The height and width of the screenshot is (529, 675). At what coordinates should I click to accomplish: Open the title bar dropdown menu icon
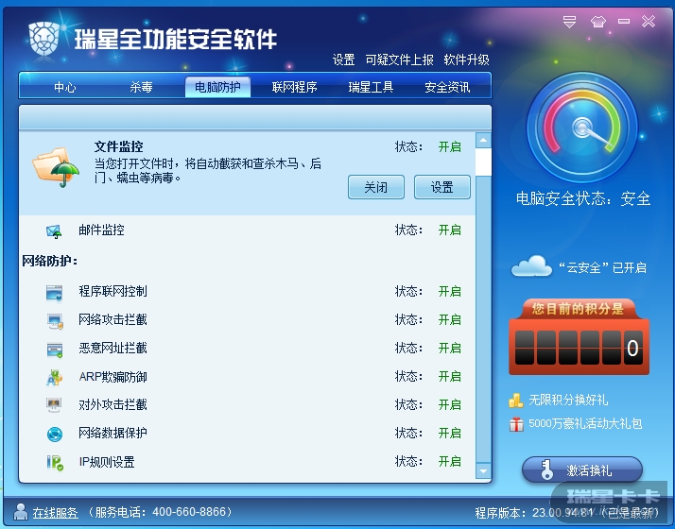click(x=569, y=22)
